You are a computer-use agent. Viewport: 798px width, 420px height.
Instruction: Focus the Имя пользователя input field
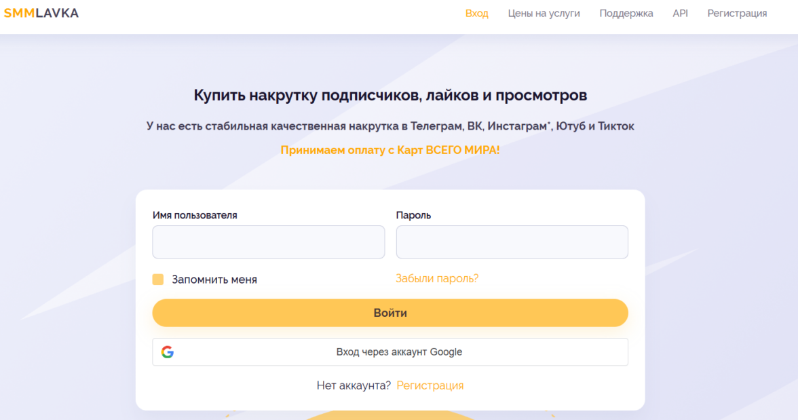click(268, 242)
